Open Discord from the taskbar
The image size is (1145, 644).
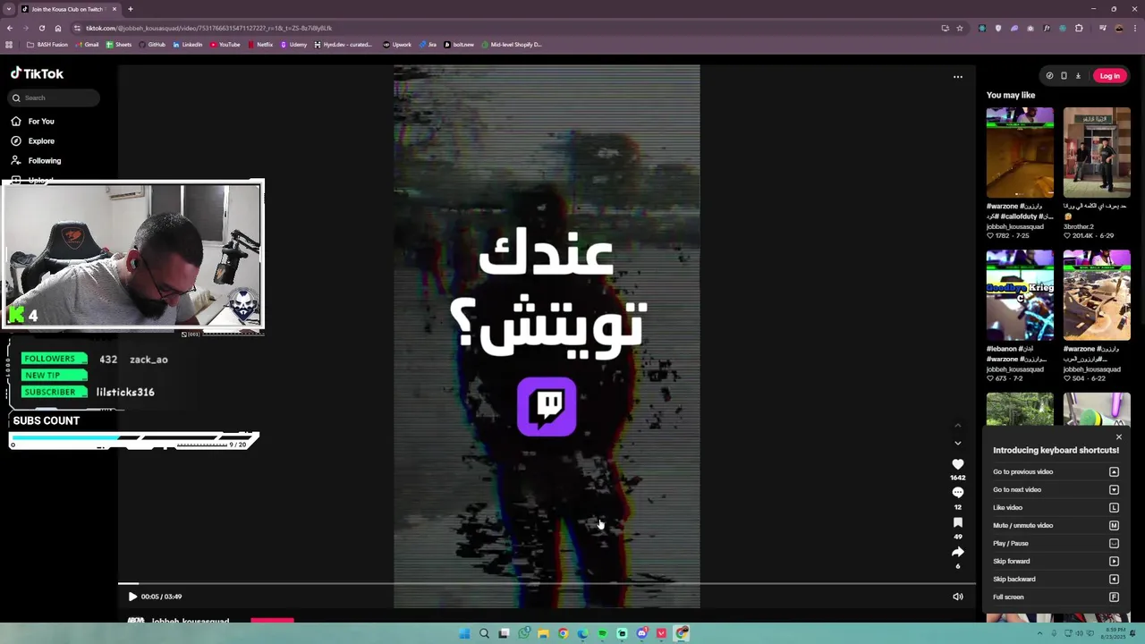641,633
